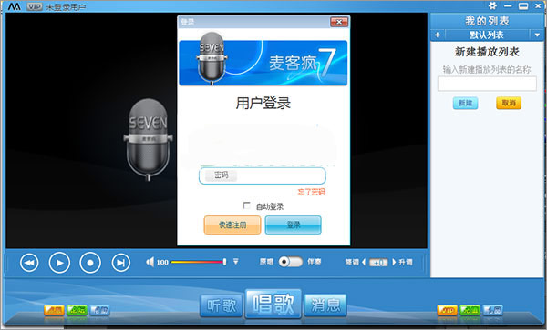Screen dimensions: 547x330
Task: Mute via the speaker volume icon
Action: [x=150, y=262]
